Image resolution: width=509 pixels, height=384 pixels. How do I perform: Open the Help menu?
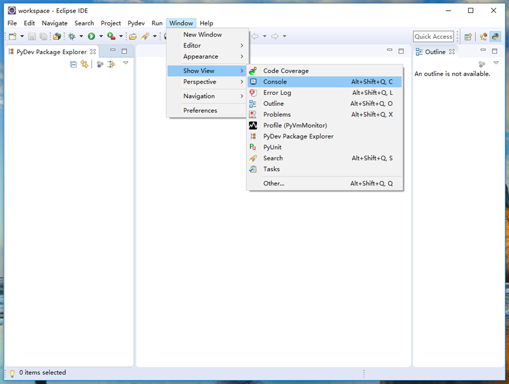(x=206, y=23)
